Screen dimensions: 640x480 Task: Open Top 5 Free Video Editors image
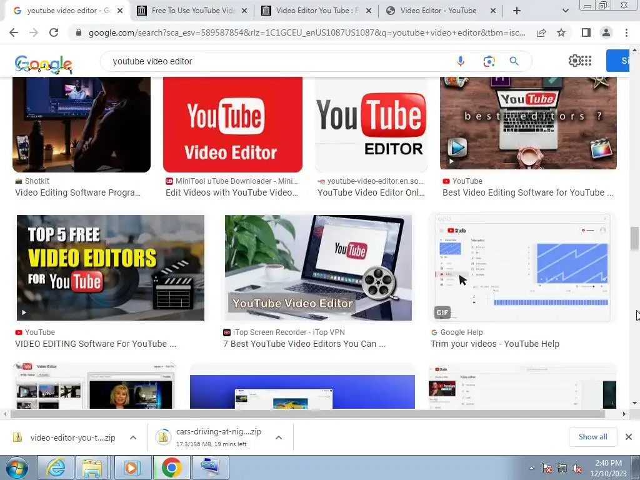[x=111, y=267]
